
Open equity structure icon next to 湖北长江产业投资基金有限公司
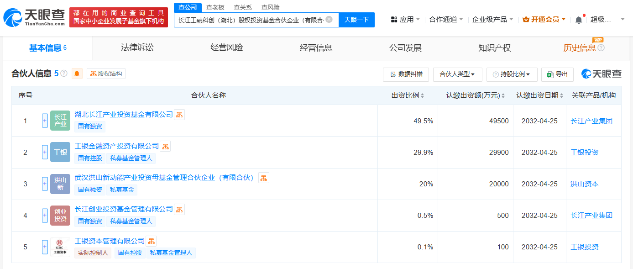(179, 115)
